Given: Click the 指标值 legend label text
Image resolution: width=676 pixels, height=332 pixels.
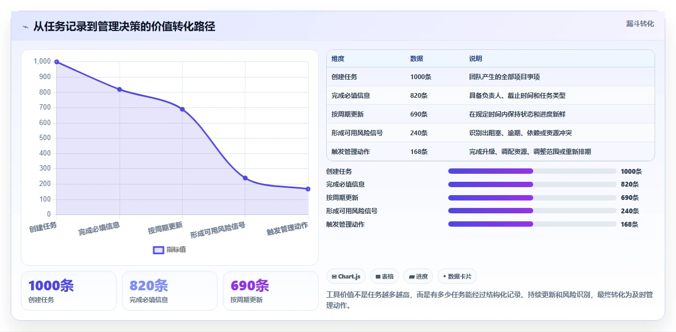Looking at the screenshot, I should click(176, 250).
